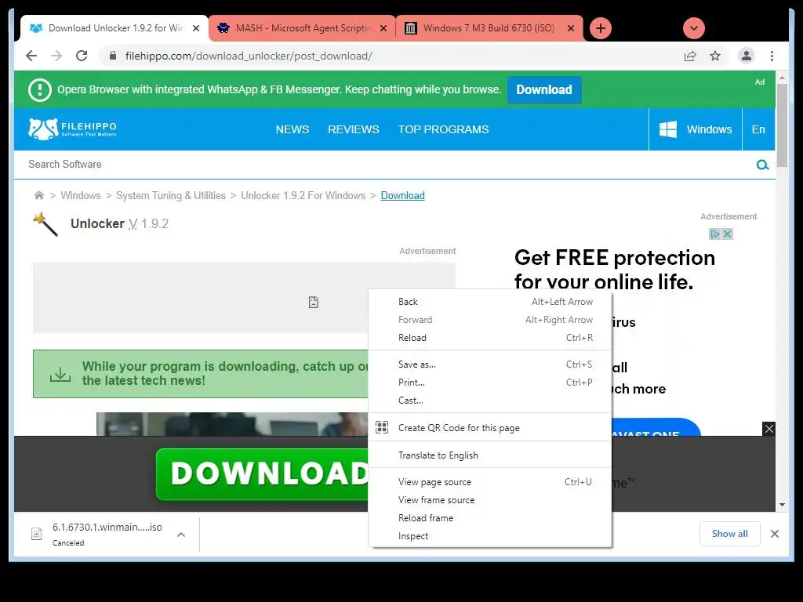The width and height of the screenshot is (803, 602).
Task: Open the En language selector
Action: coord(758,129)
